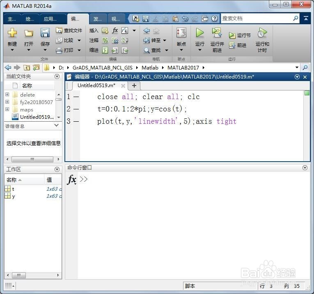Open a file with the folder icon
The image size is (314, 294).
point(28,33)
